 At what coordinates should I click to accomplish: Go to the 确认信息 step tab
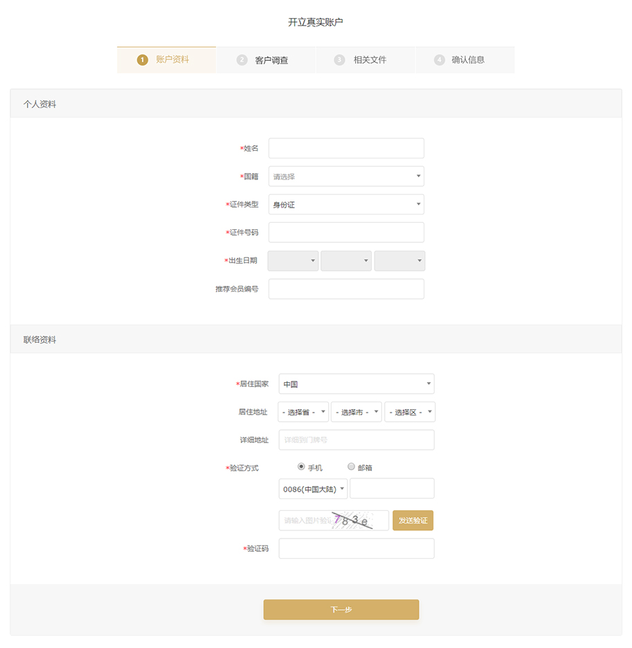point(464,60)
